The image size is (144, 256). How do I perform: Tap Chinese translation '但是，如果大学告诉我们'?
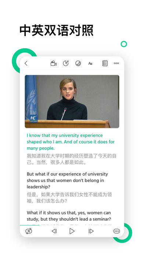pyautogui.click(x=69, y=198)
